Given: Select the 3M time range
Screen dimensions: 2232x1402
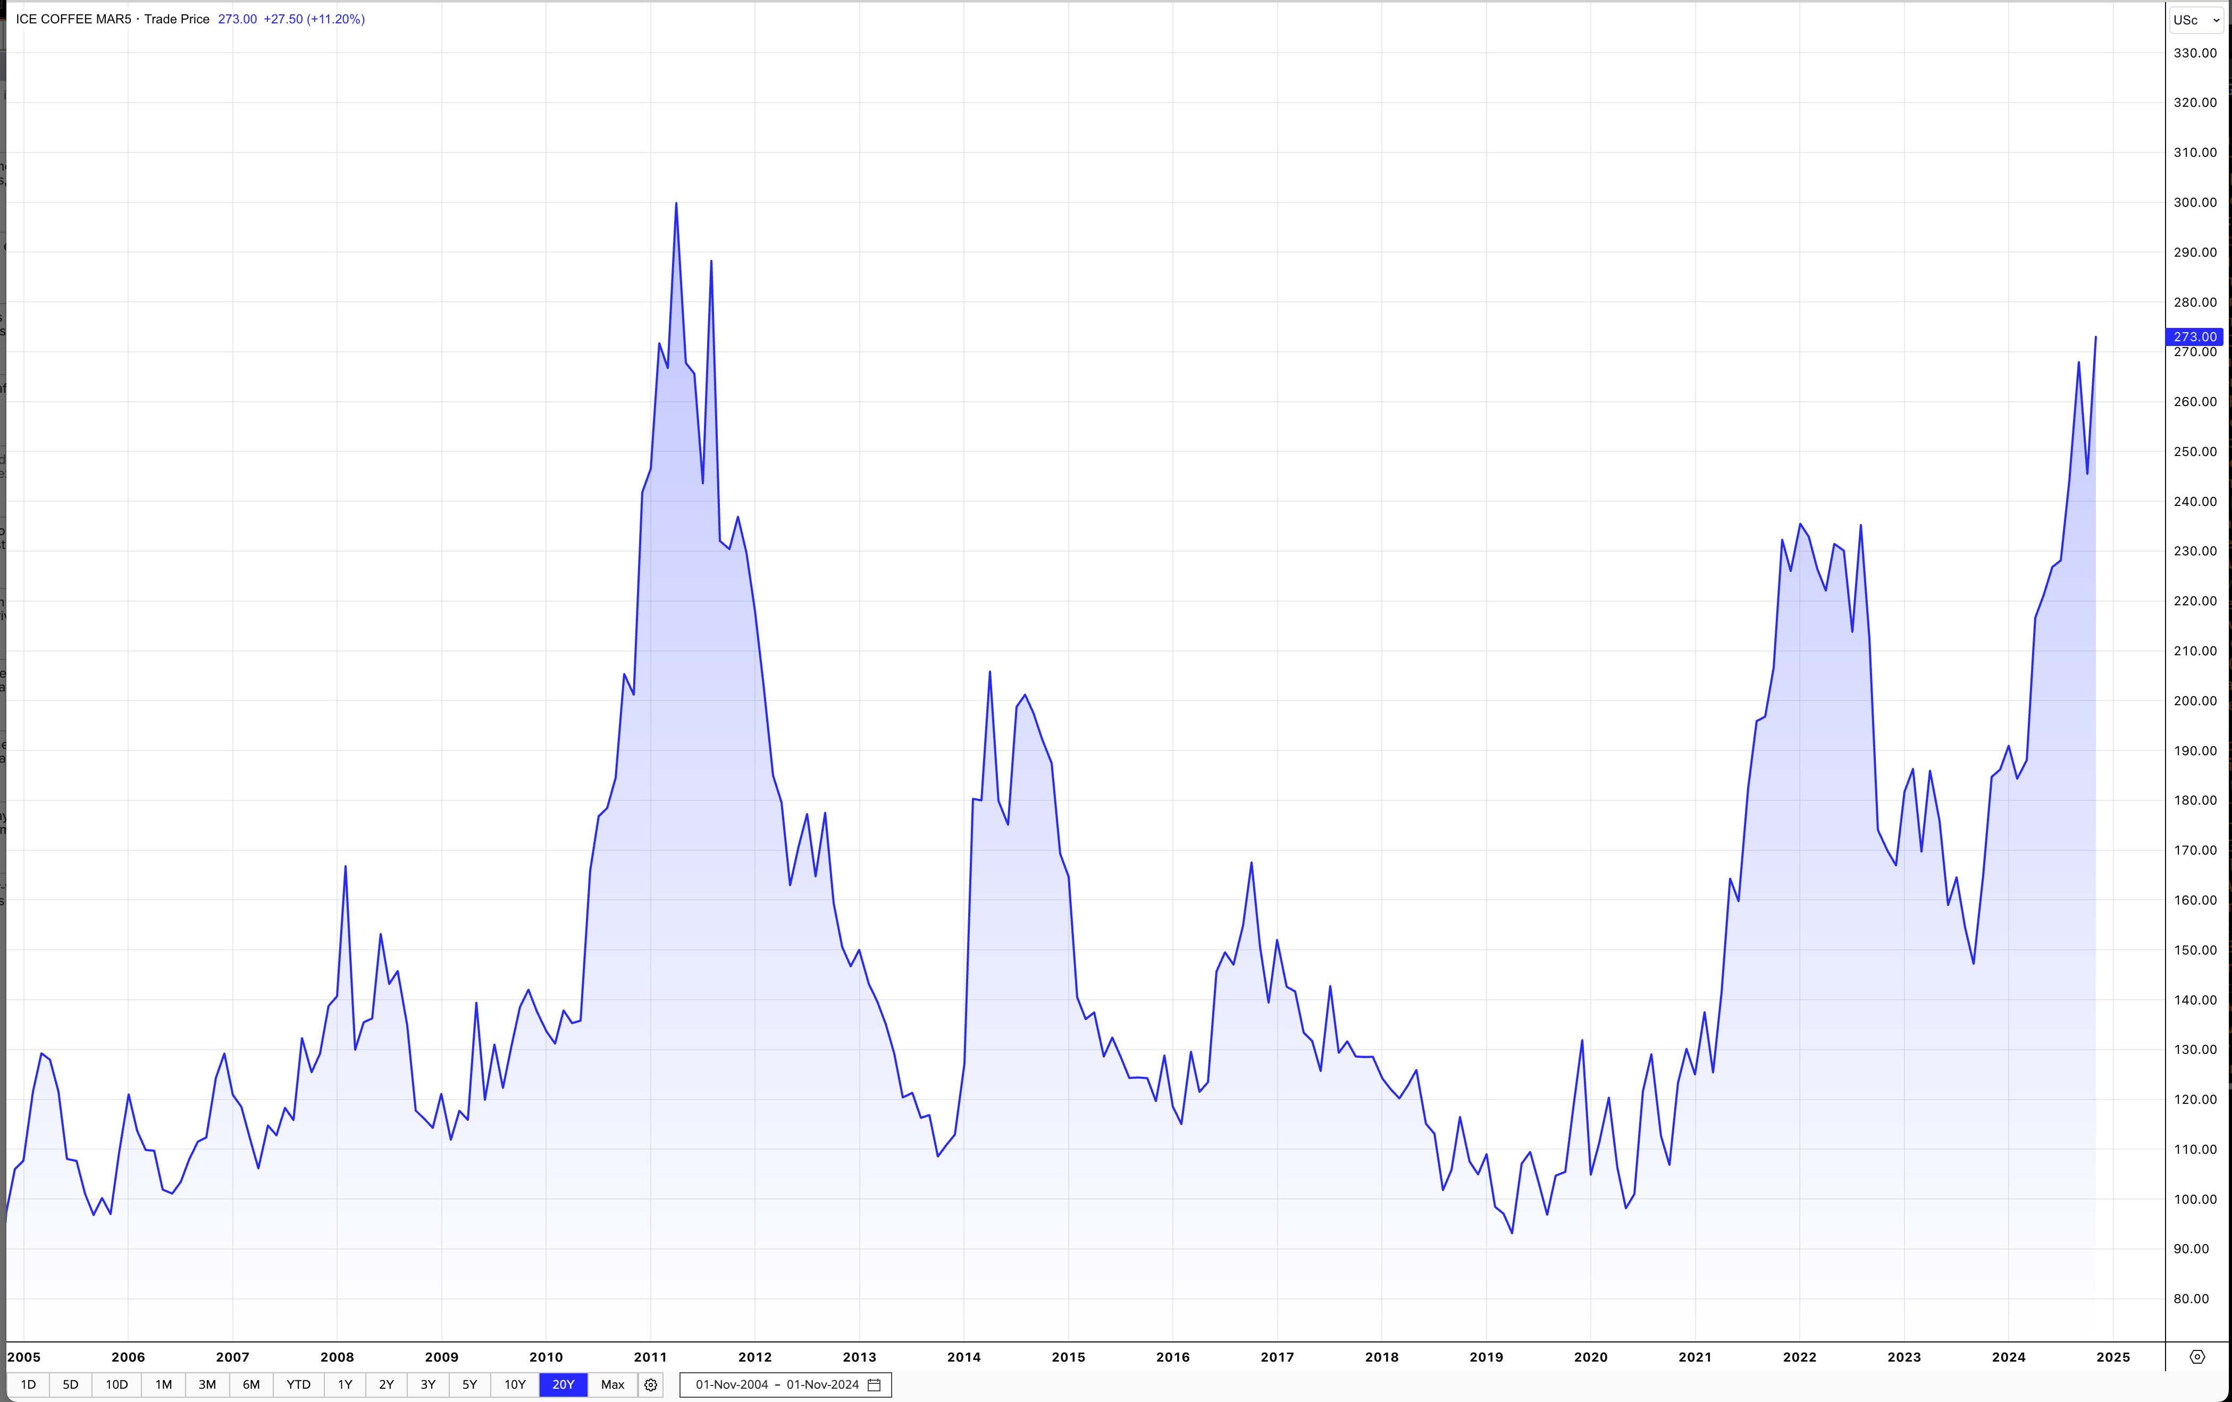Looking at the screenshot, I should tap(207, 1384).
